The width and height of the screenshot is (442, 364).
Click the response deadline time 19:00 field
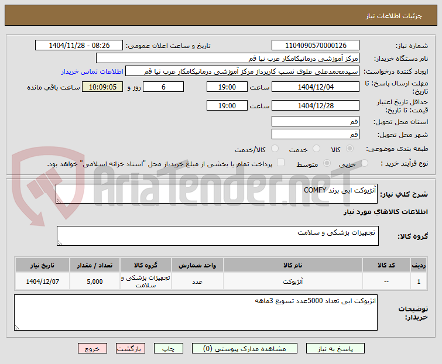(x=227, y=87)
